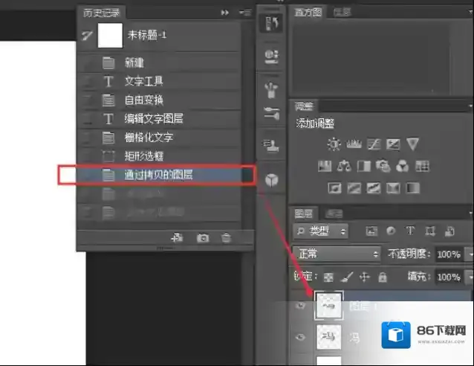The width and height of the screenshot is (474, 366).
Task: Add a Brightness/Contrast adjustment
Action: coord(334,144)
